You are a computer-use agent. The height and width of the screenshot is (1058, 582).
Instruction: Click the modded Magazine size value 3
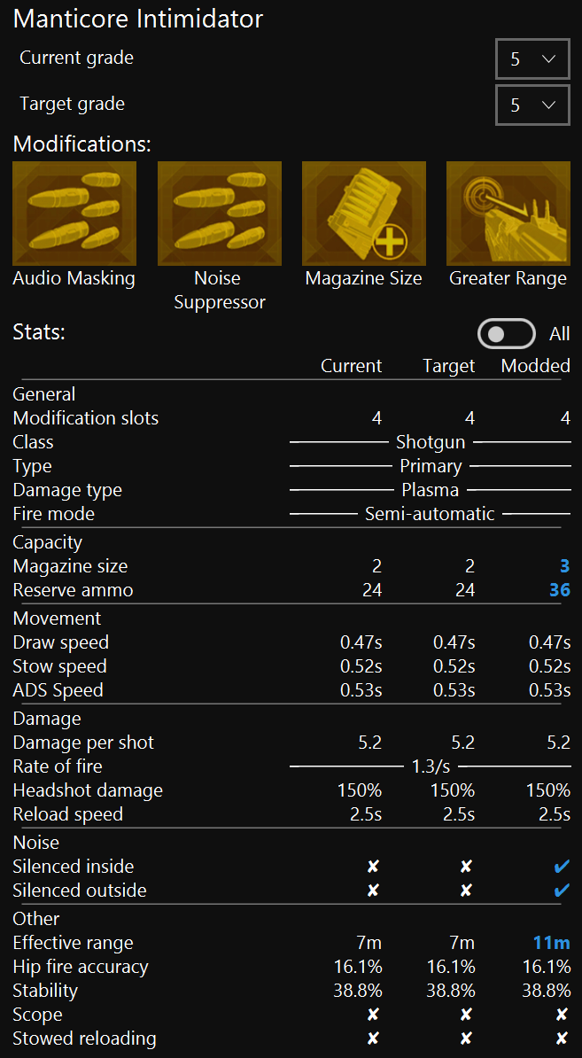click(564, 566)
